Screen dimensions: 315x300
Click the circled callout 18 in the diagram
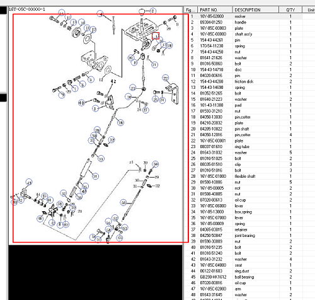pos(169,45)
